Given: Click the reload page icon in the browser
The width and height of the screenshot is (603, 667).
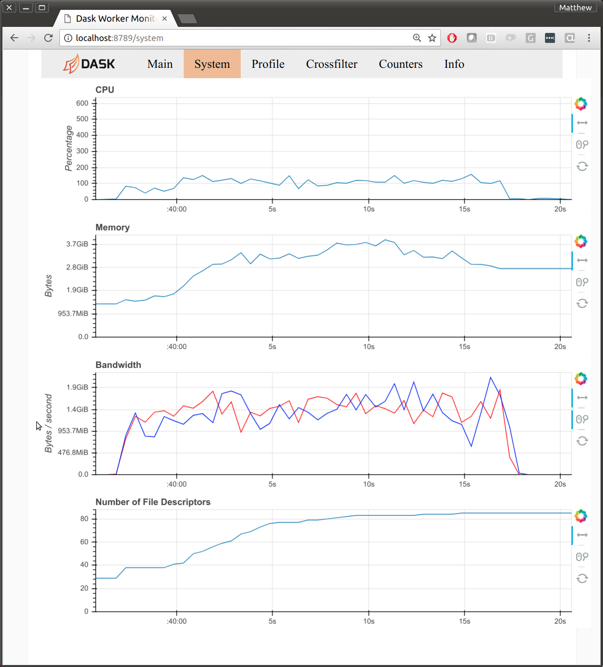Looking at the screenshot, I should point(48,38).
